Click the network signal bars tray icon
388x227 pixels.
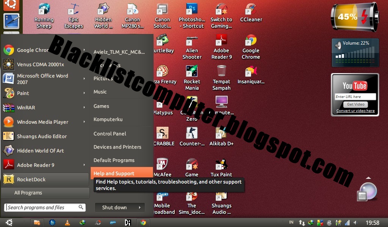coord(347,223)
